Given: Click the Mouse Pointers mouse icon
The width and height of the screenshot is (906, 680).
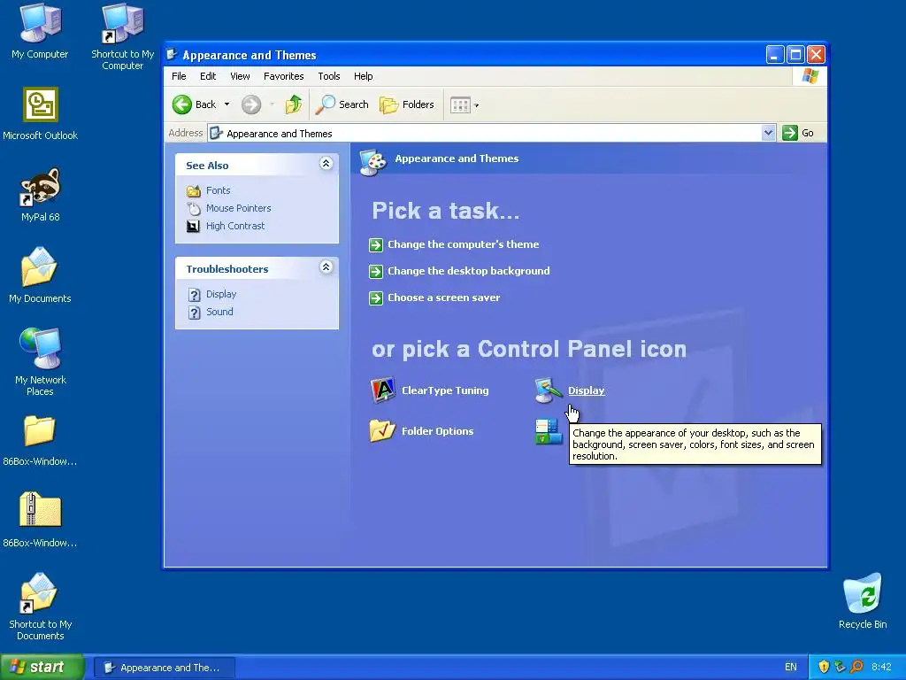Looking at the screenshot, I should (x=194, y=209).
